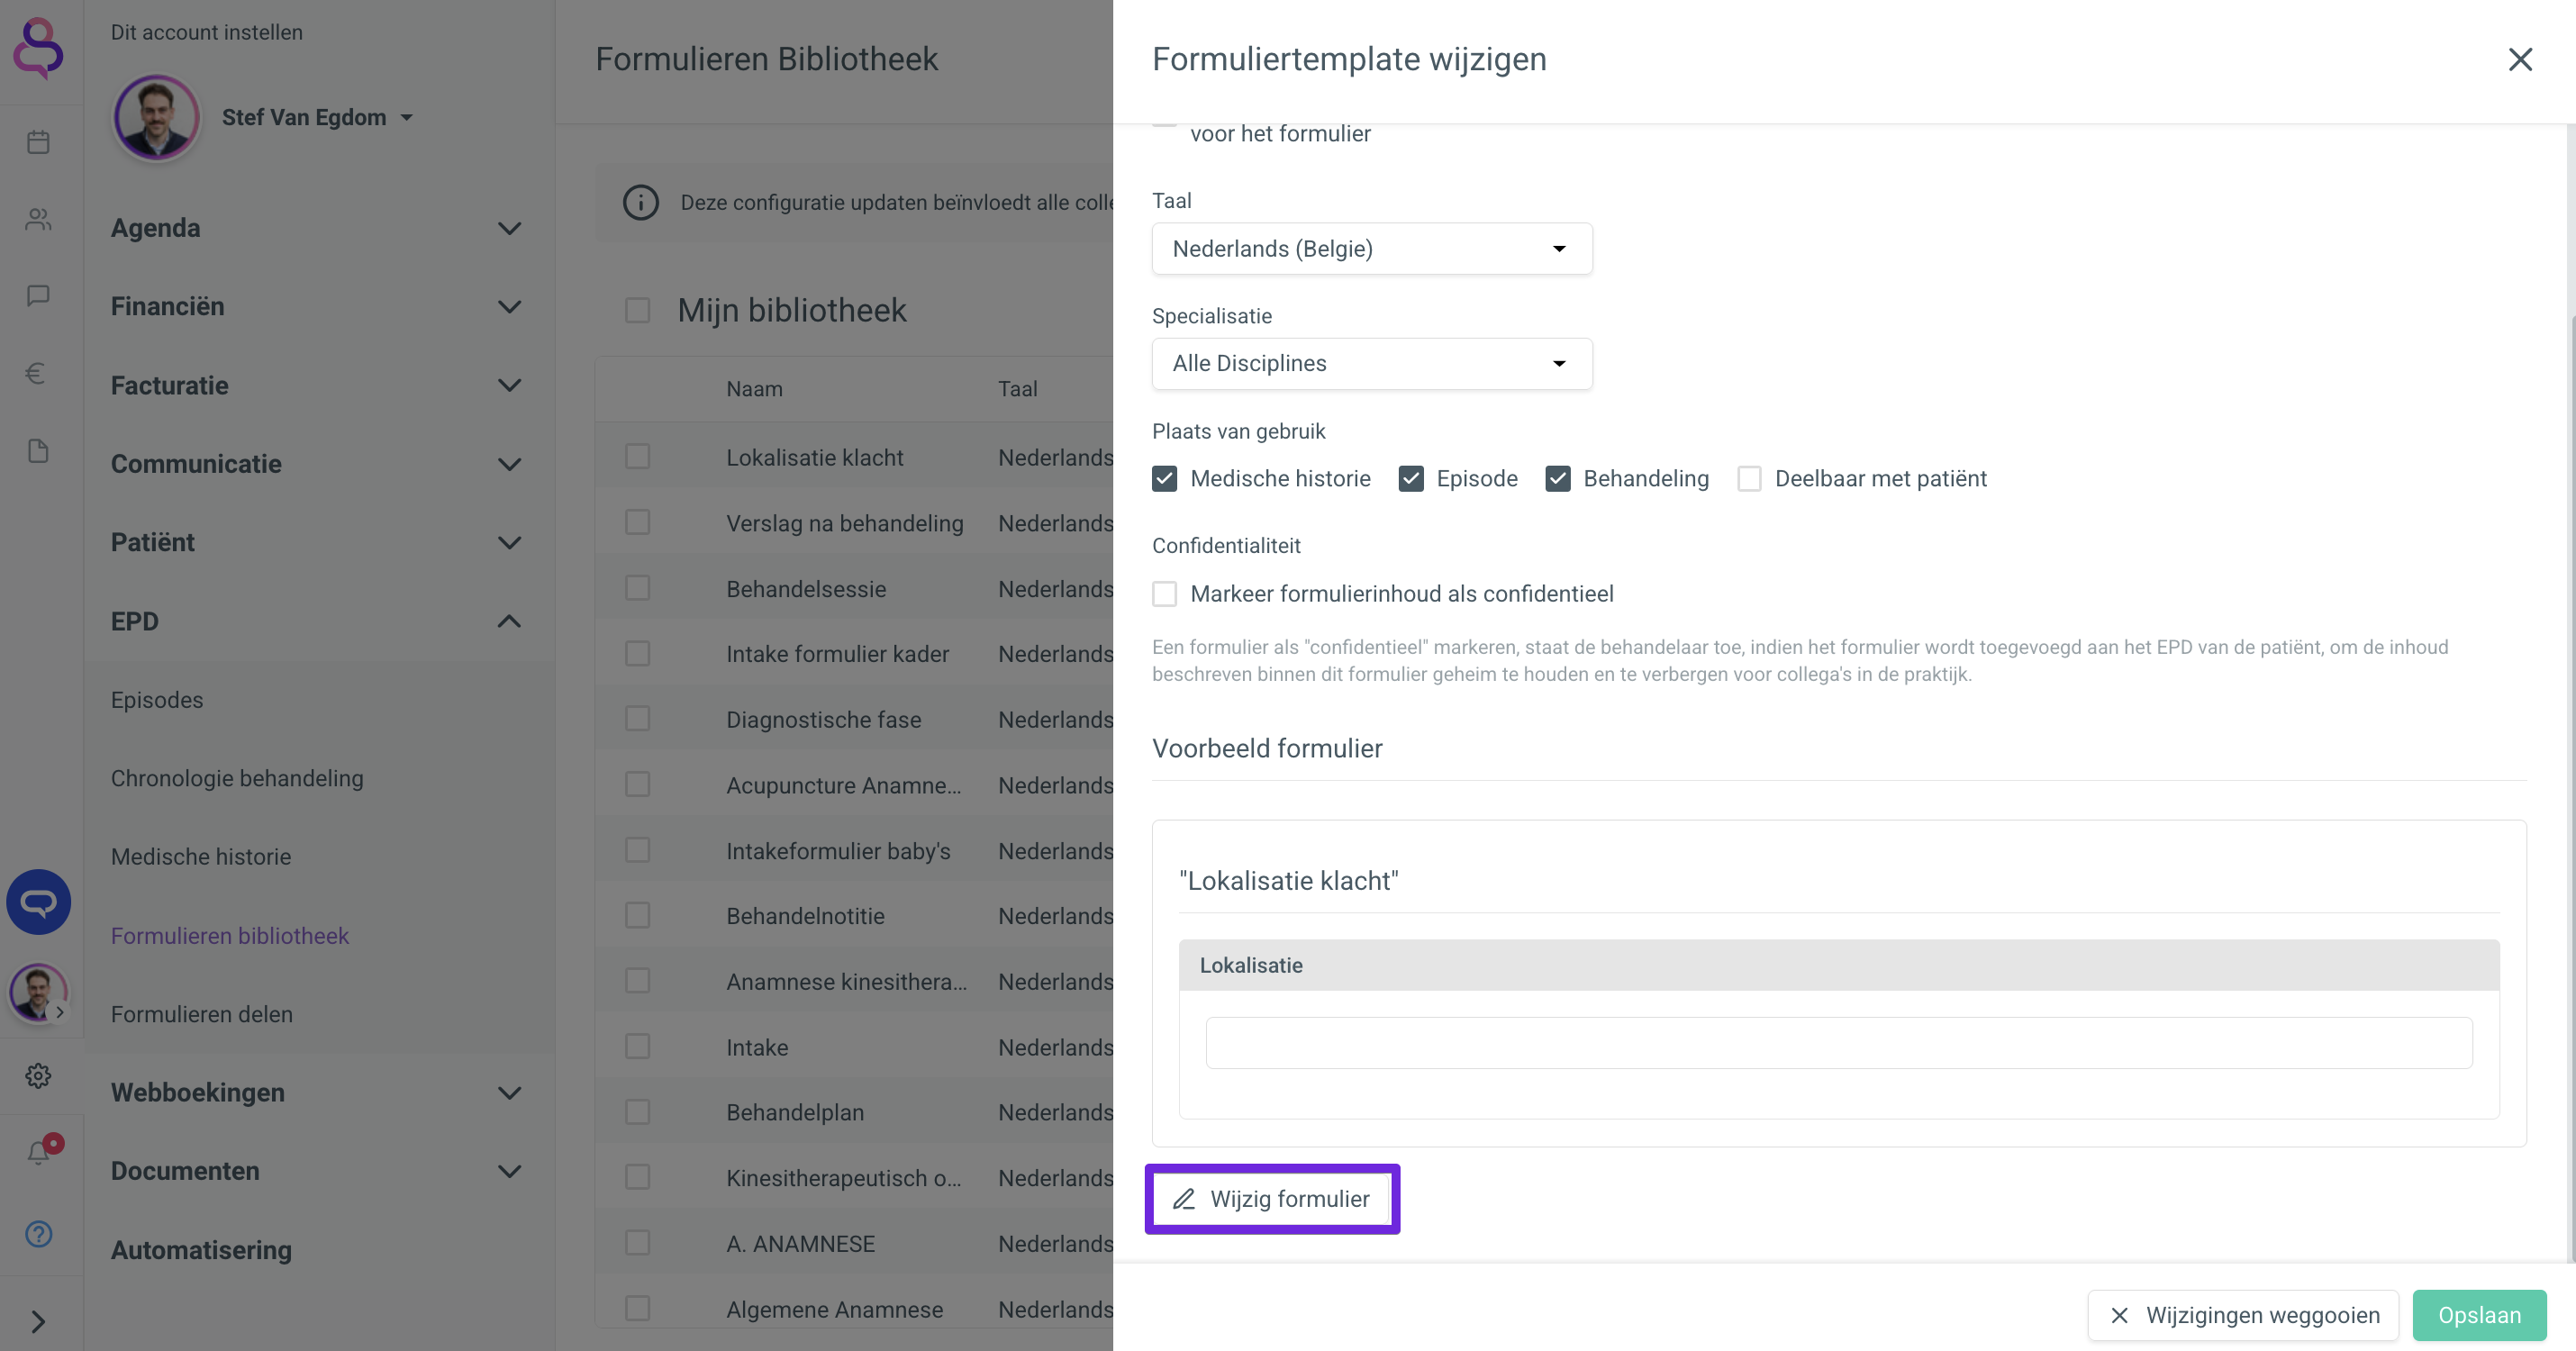2576x1351 pixels.
Task: Open Medische historie menu item
Action: (x=201, y=857)
